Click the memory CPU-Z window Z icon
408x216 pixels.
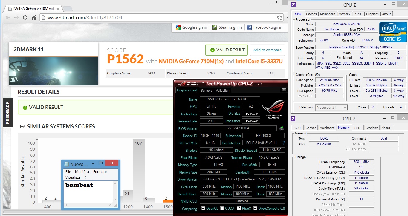point(293,119)
